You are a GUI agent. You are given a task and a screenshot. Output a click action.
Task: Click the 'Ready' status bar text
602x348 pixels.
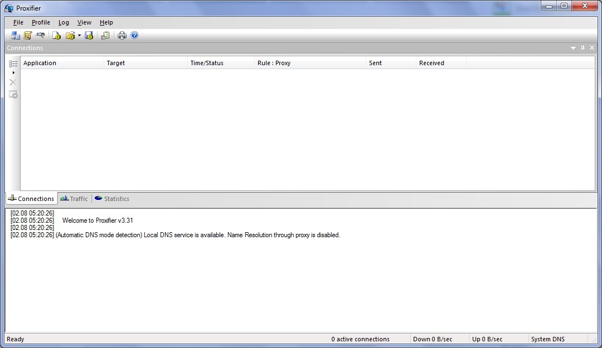point(16,339)
